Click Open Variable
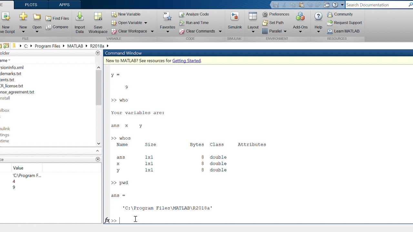 pos(127,23)
